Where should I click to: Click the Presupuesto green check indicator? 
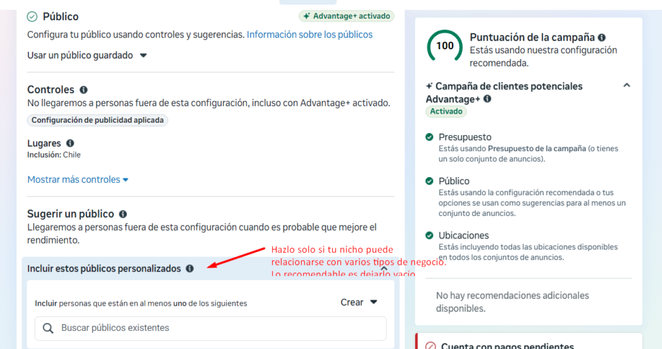(x=429, y=137)
